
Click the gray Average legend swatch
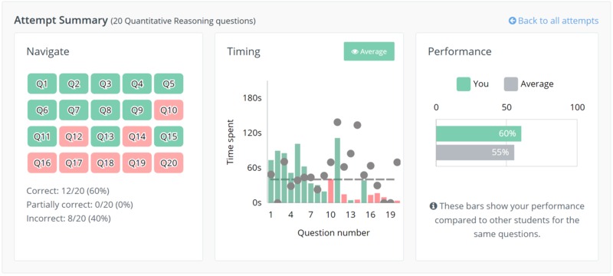(511, 84)
